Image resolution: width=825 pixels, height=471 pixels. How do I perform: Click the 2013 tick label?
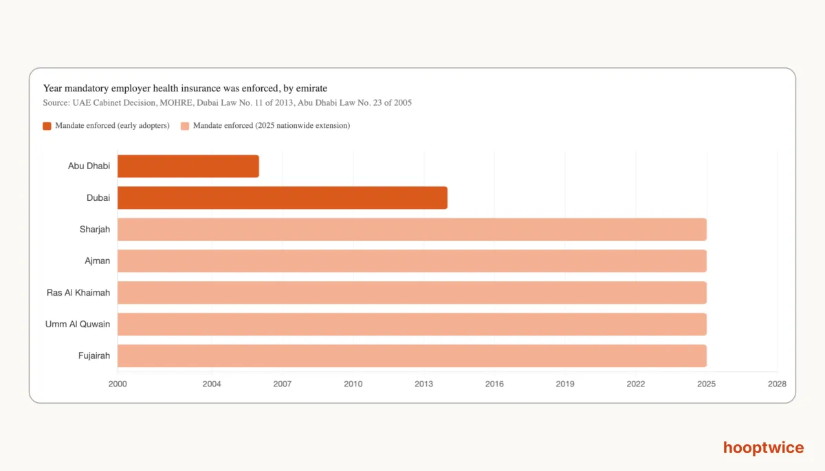424,384
